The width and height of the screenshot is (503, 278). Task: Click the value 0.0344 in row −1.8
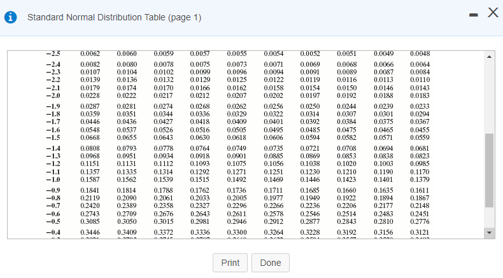[164, 114]
